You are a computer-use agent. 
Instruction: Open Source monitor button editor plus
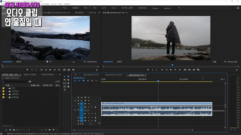(x=96, y=70)
